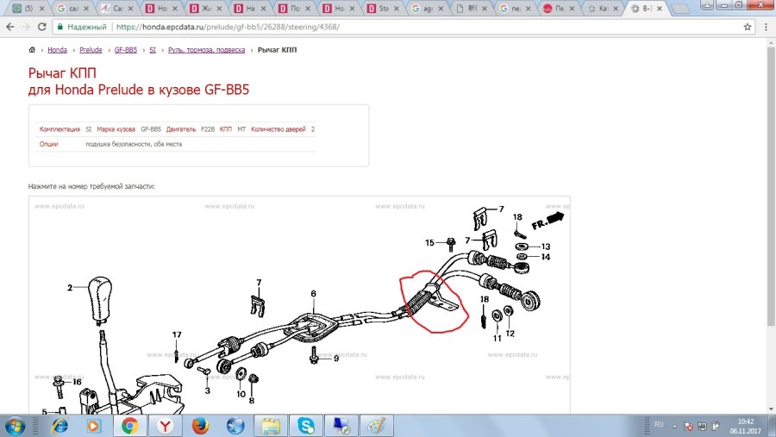Select part number 2 shift knob label
The height and width of the screenshot is (437, 776).
tap(71, 288)
